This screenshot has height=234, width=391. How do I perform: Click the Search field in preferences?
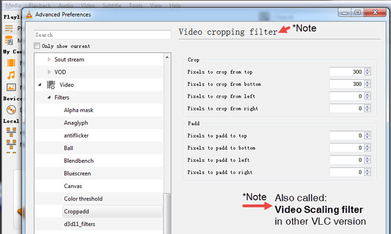coord(102,35)
